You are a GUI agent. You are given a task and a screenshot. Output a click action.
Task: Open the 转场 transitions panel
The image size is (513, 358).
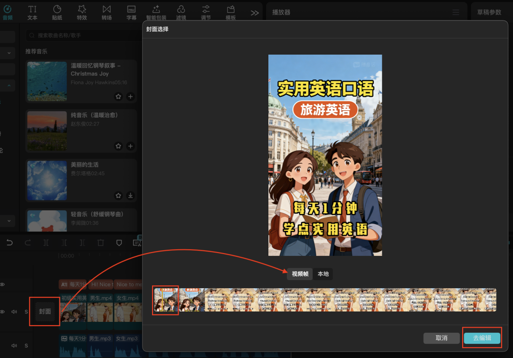(106, 12)
